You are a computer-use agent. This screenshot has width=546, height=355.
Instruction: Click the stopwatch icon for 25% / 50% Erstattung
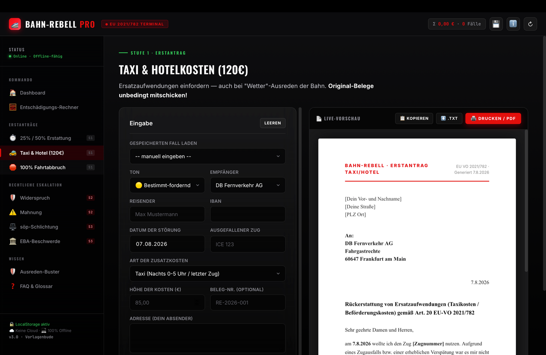point(13,138)
